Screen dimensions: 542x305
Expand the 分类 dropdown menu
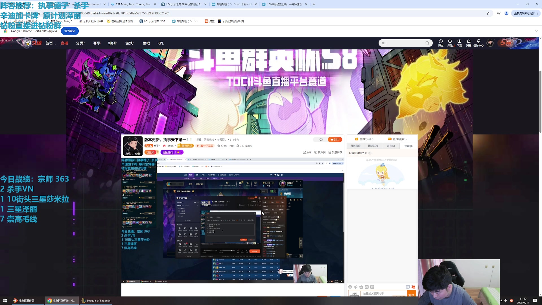pos(80,43)
